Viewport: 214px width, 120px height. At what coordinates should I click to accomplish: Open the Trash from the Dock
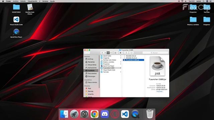point(150,114)
